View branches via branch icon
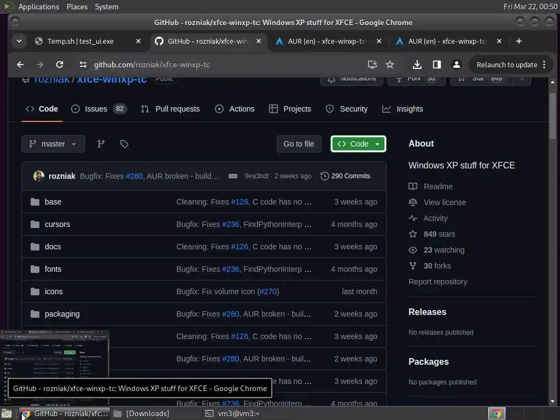 tap(101, 144)
